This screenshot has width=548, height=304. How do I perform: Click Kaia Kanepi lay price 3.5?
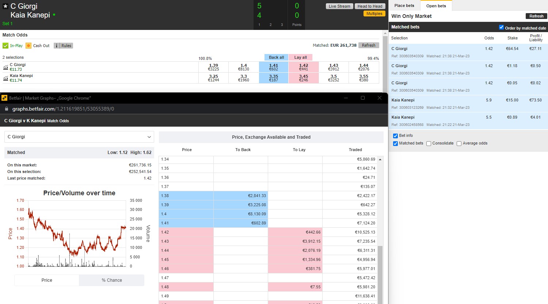(x=334, y=78)
